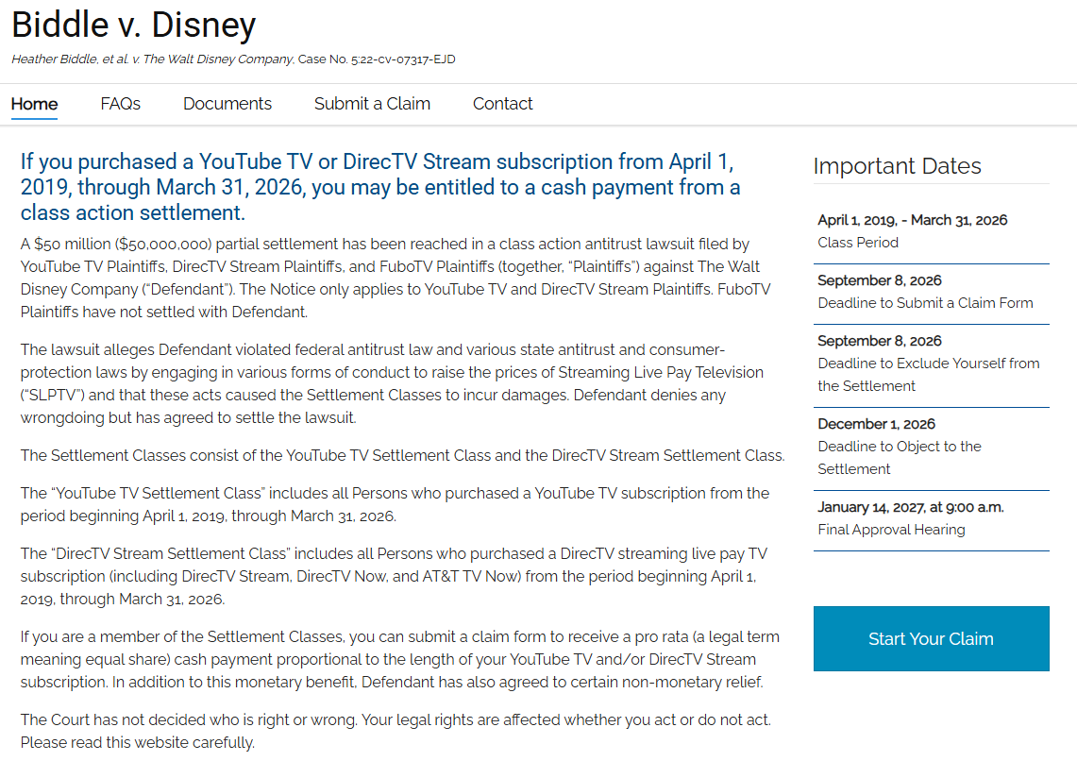Image resolution: width=1077 pixels, height=778 pixels.
Task: Click 'April 1, 2019, - March 31, 2026' date
Action: 912,220
